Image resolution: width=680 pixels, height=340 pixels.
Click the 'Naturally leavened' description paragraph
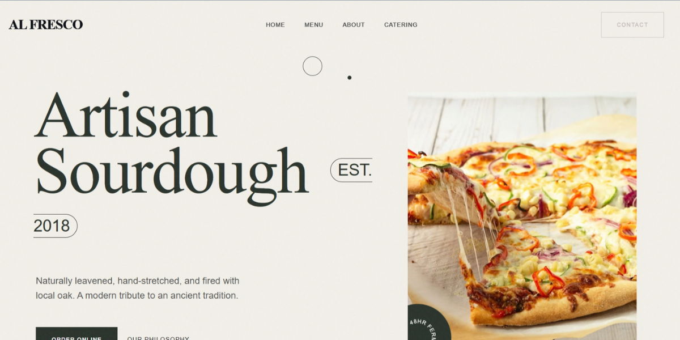138,288
